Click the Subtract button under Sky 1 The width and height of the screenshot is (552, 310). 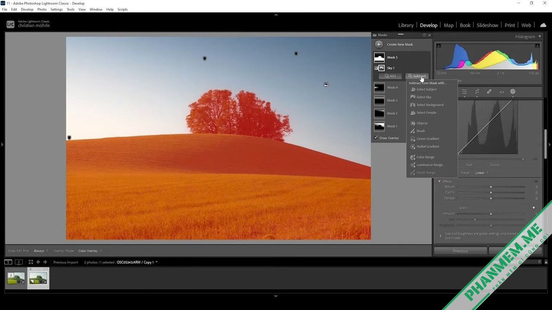417,76
